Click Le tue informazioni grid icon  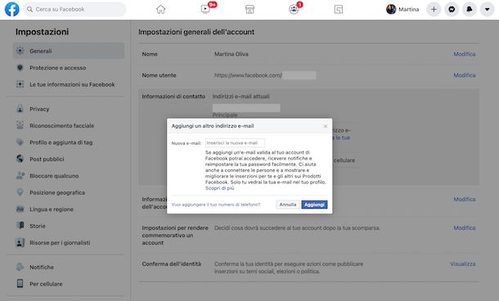(20, 84)
